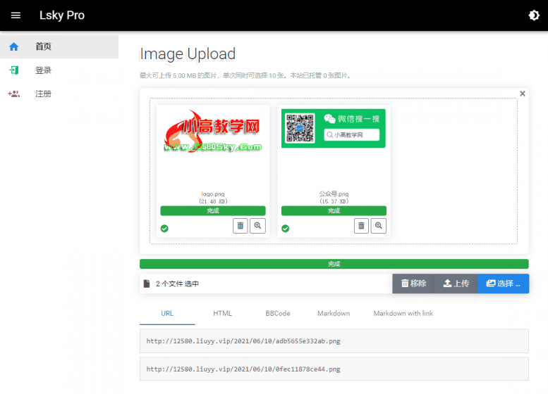Select the adb5655e332ab.png URL line
The height and width of the screenshot is (394, 548).
pos(334,341)
